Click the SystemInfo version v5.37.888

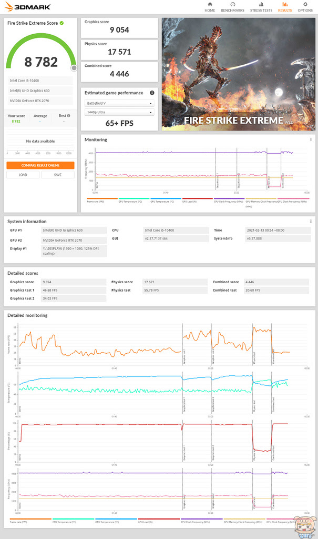[x=278, y=238]
